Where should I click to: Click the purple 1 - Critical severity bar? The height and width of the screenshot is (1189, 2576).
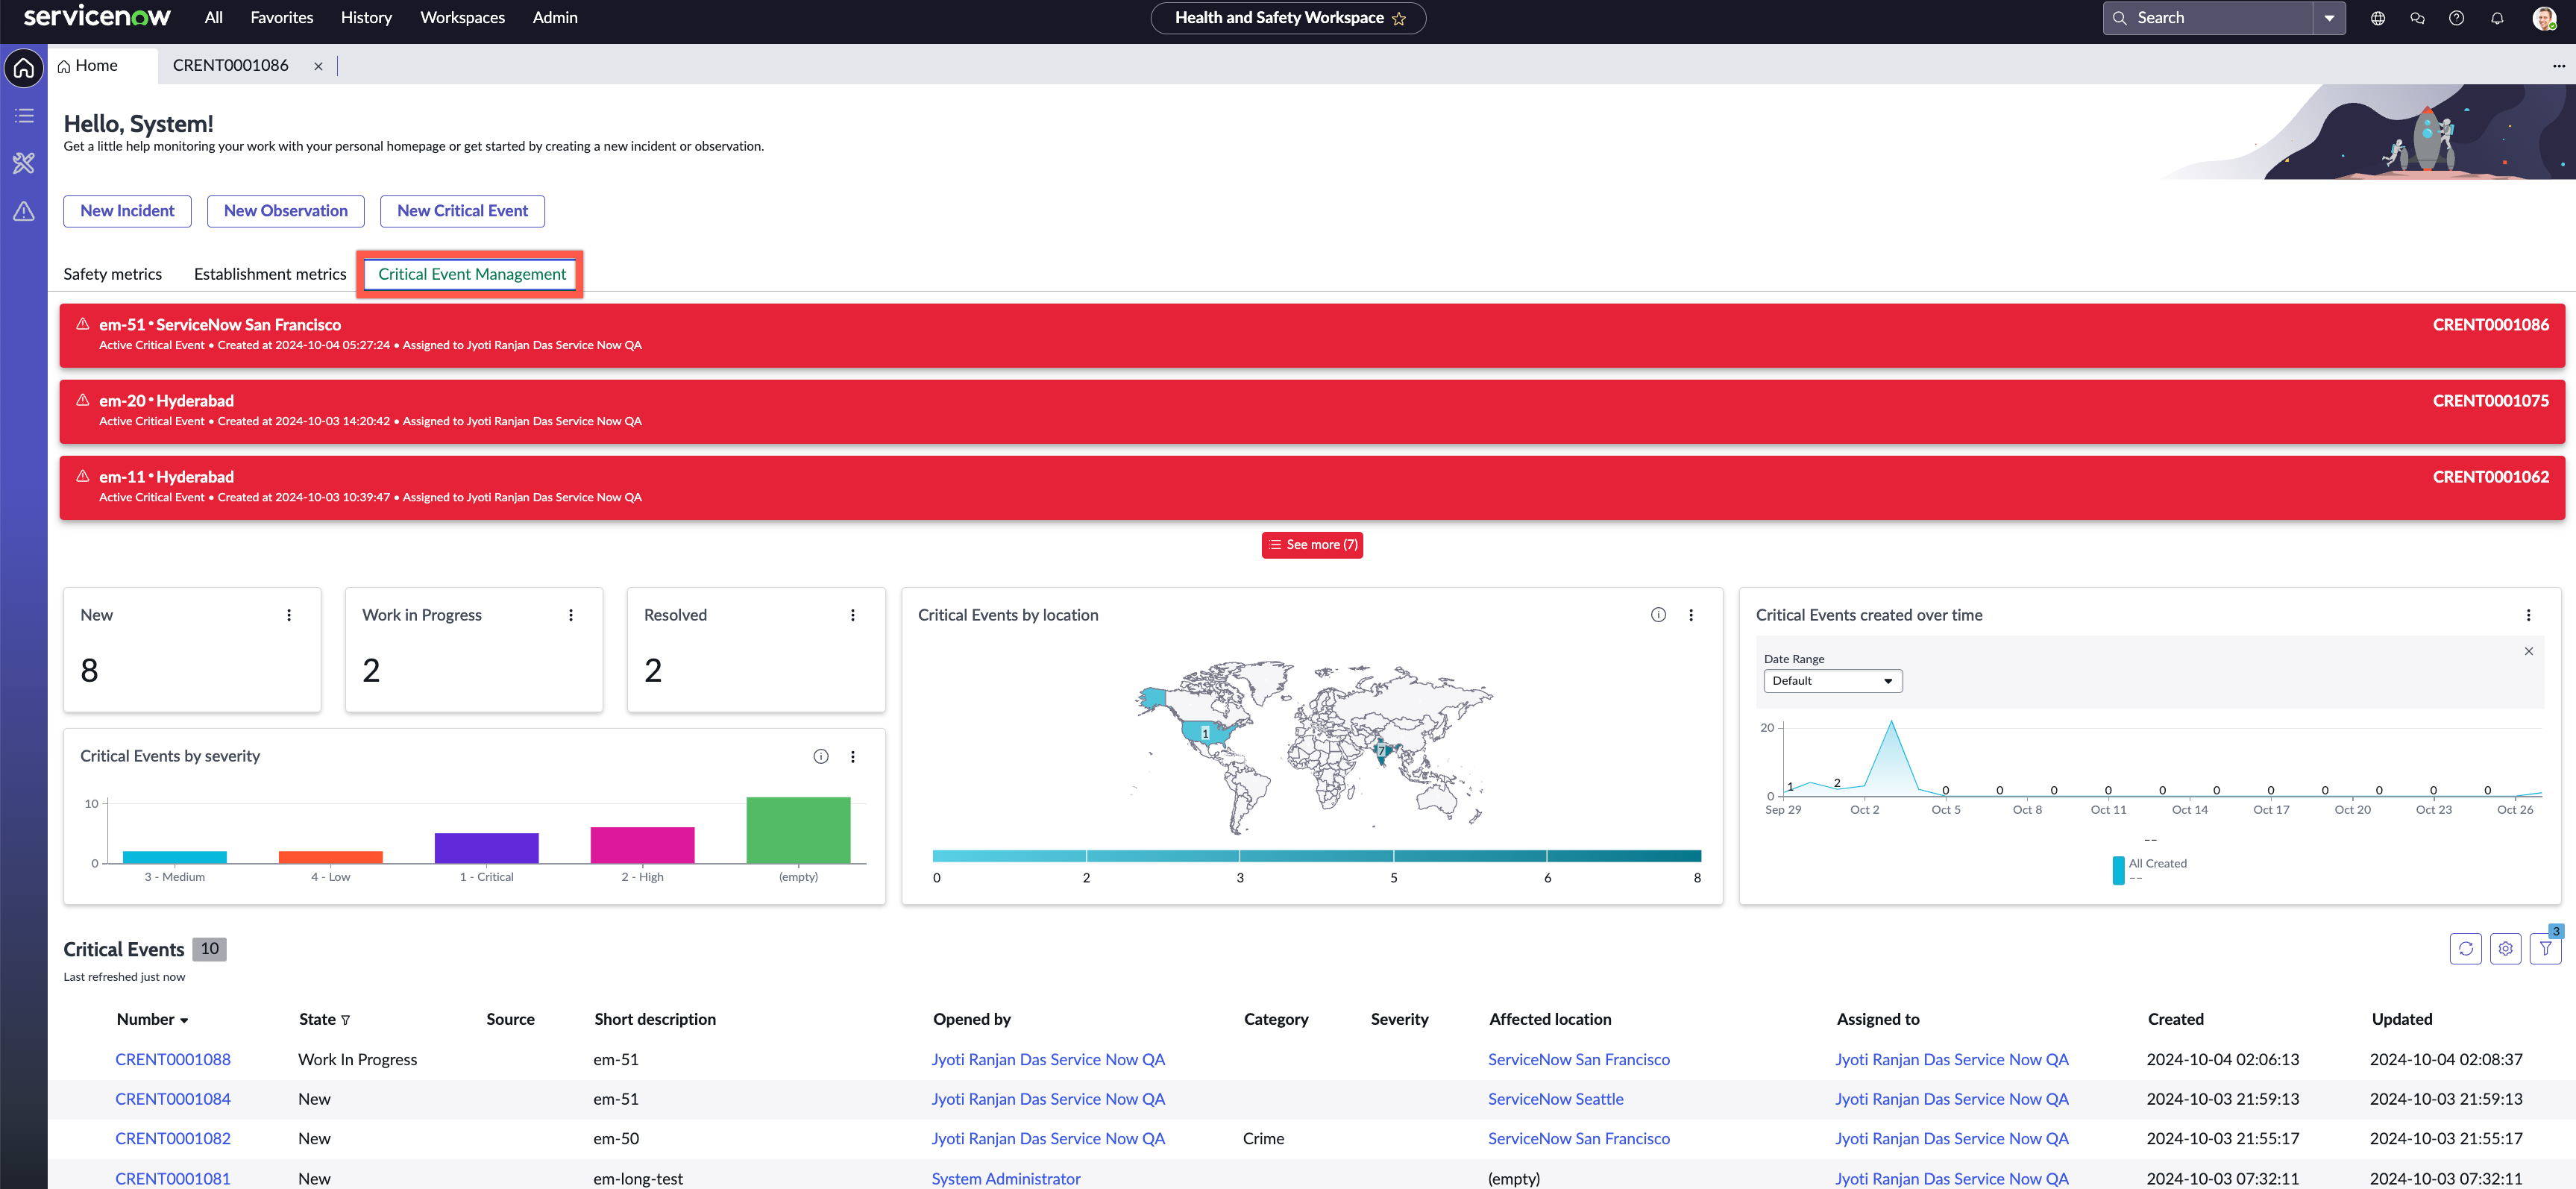486,848
